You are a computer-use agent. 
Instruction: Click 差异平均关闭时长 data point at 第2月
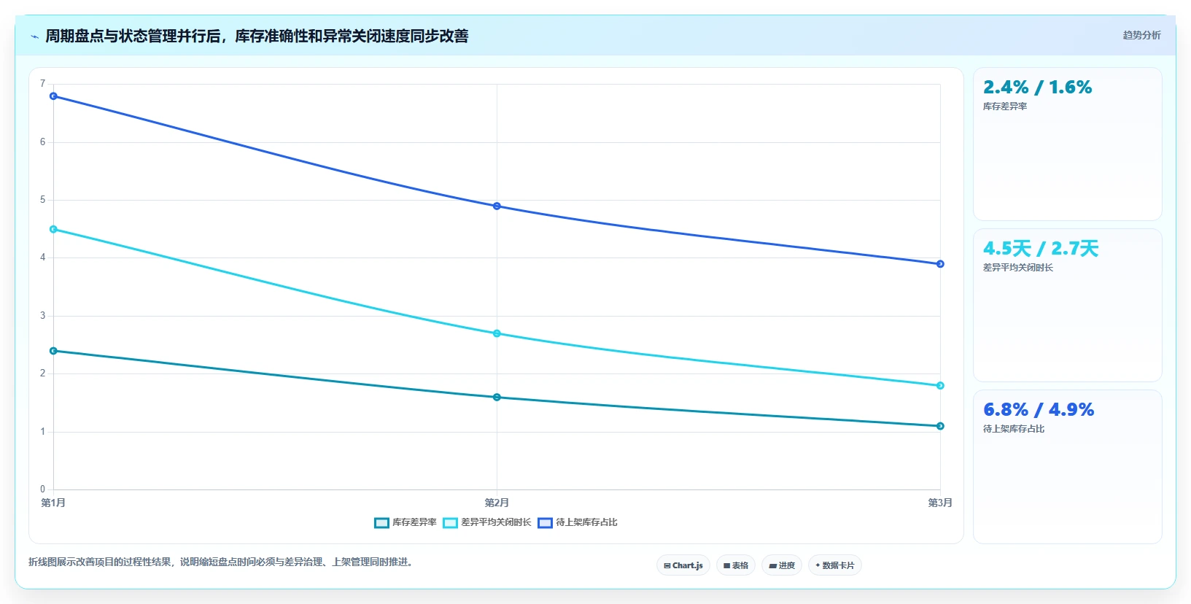pyautogui.click(x=497, y=333)
